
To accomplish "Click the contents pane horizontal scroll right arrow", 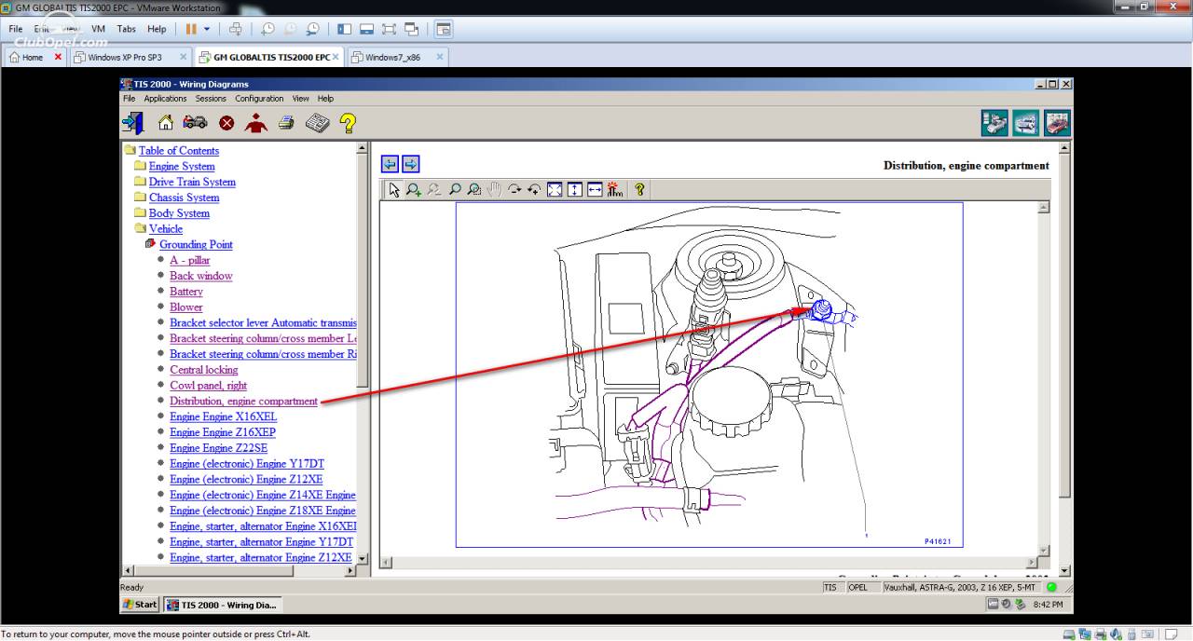I will coord(350,569).
